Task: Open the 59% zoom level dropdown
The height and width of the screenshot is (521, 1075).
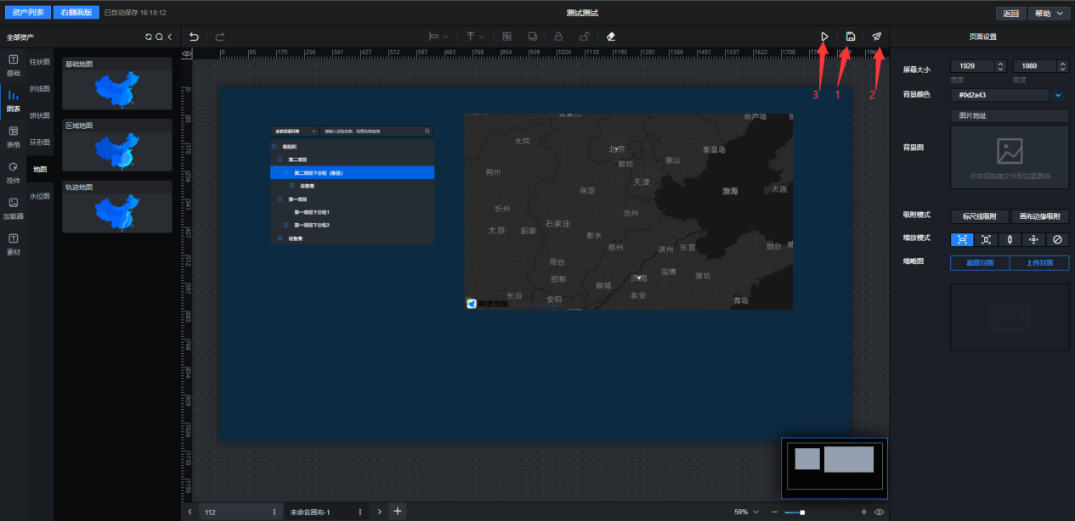Action: click(x=746, y=512)
